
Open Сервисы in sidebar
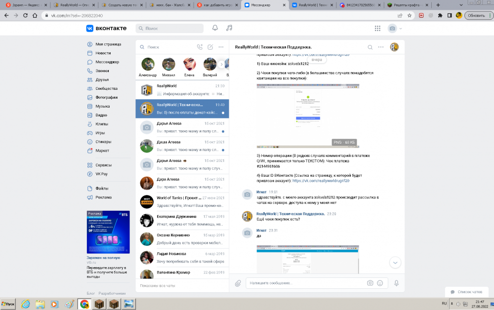pos(104,165)
